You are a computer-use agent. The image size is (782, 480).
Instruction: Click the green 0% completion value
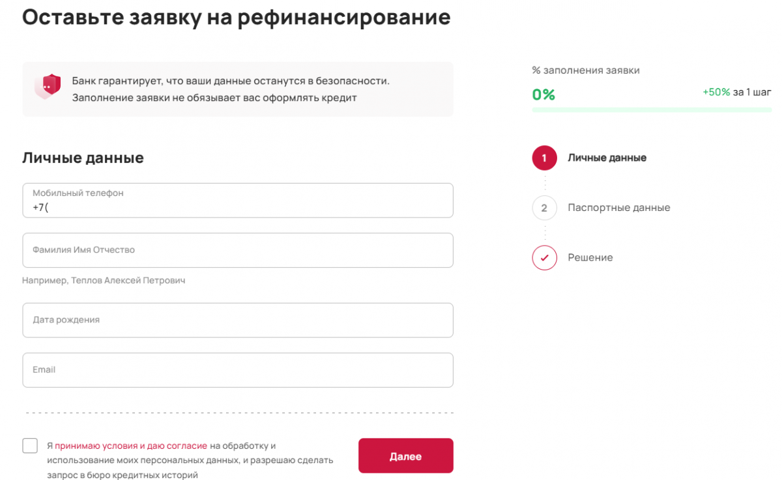tap(543, 95)
